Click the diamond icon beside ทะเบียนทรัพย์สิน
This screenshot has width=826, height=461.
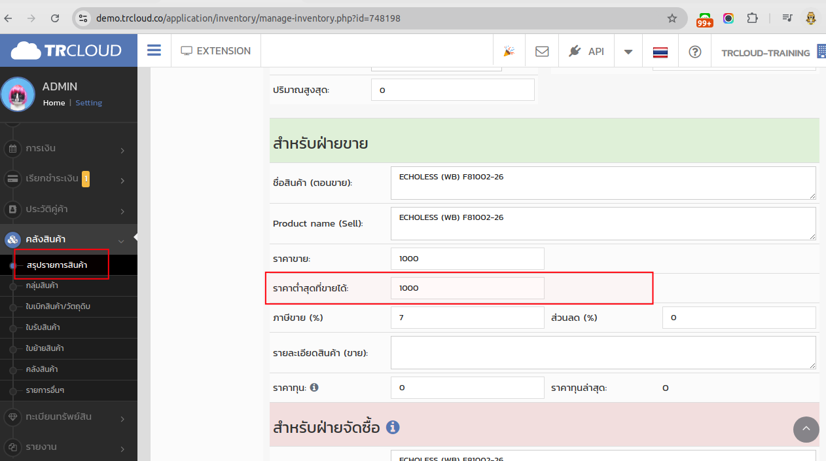(x=12, y=417)
